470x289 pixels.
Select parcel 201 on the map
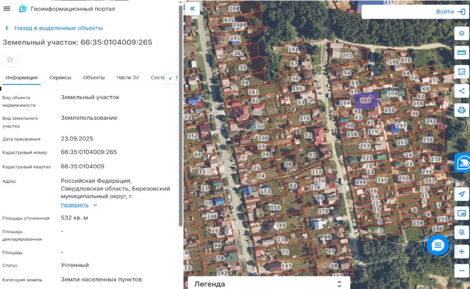click(347, 55)
